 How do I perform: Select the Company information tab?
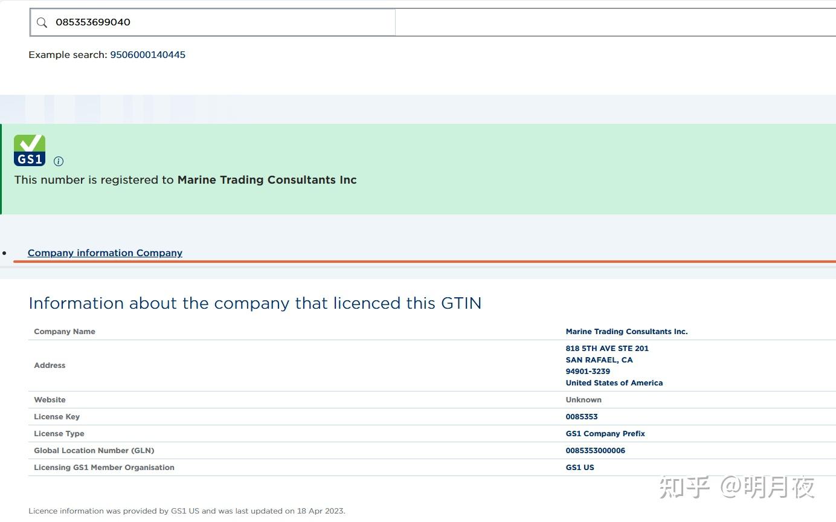coord(105,253)
